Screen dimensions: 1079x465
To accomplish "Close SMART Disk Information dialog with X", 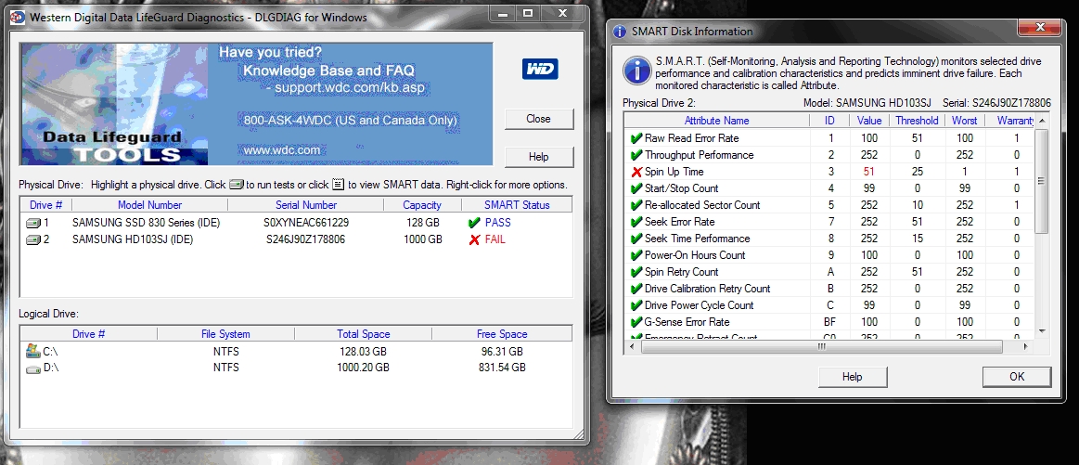I will [1040, 28].
